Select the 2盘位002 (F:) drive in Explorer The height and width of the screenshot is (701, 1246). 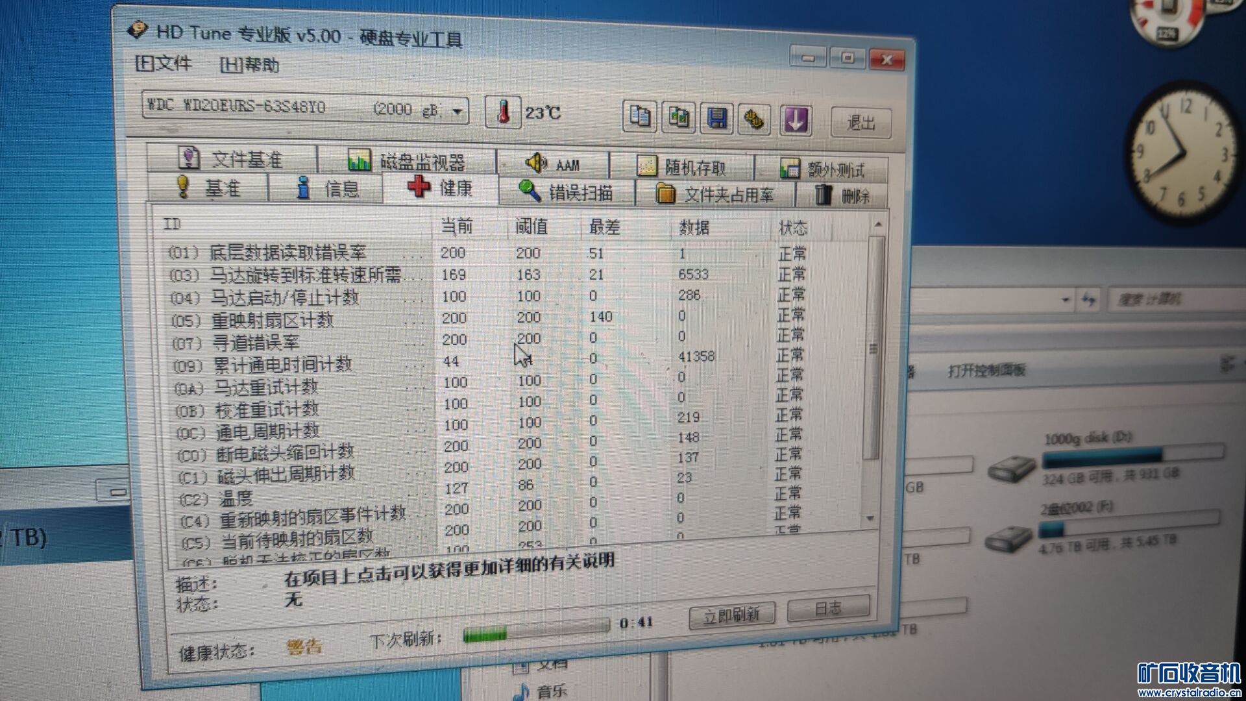pos(1101,528)
